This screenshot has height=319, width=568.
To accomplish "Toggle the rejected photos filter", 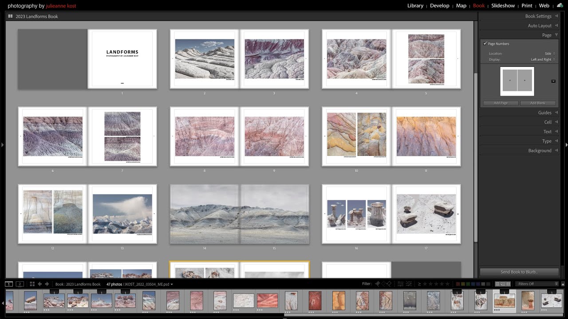I will coord(389,284).
